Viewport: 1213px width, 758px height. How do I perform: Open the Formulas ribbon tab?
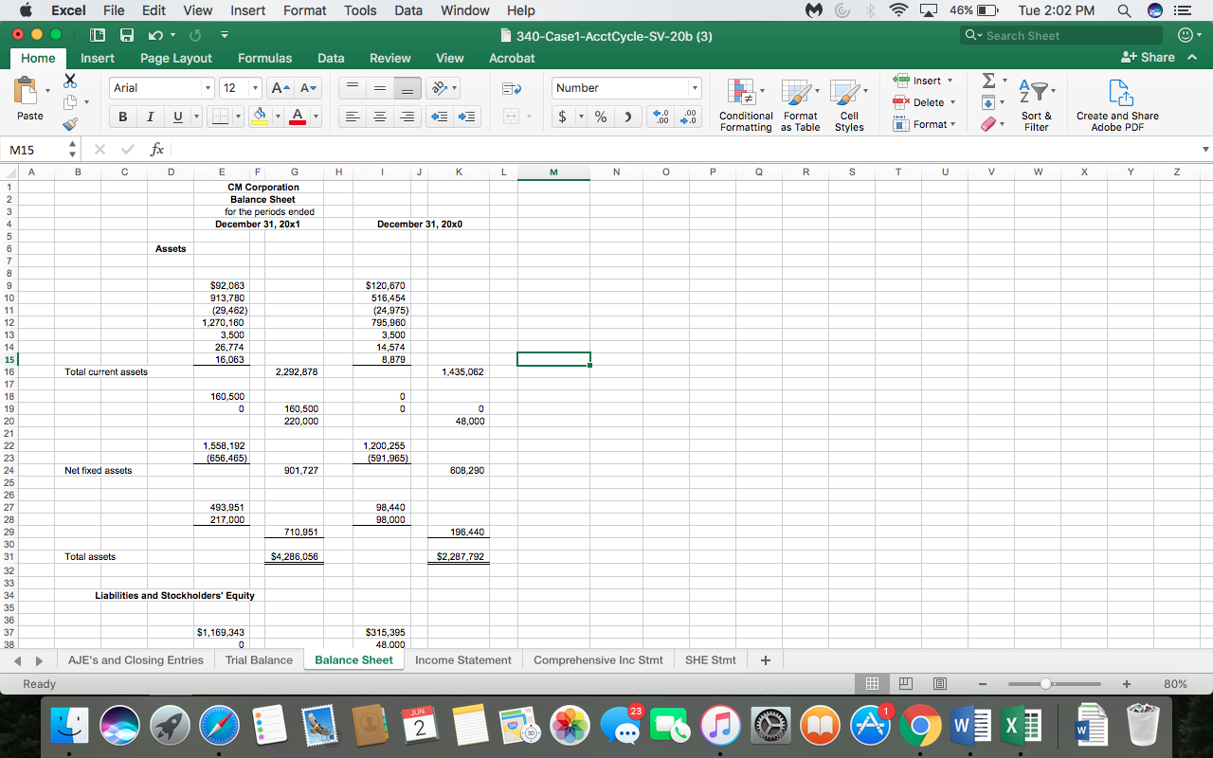(264, 58)
